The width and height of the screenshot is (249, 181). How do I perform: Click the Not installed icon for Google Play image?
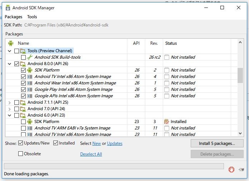click(x=167, y=89)
